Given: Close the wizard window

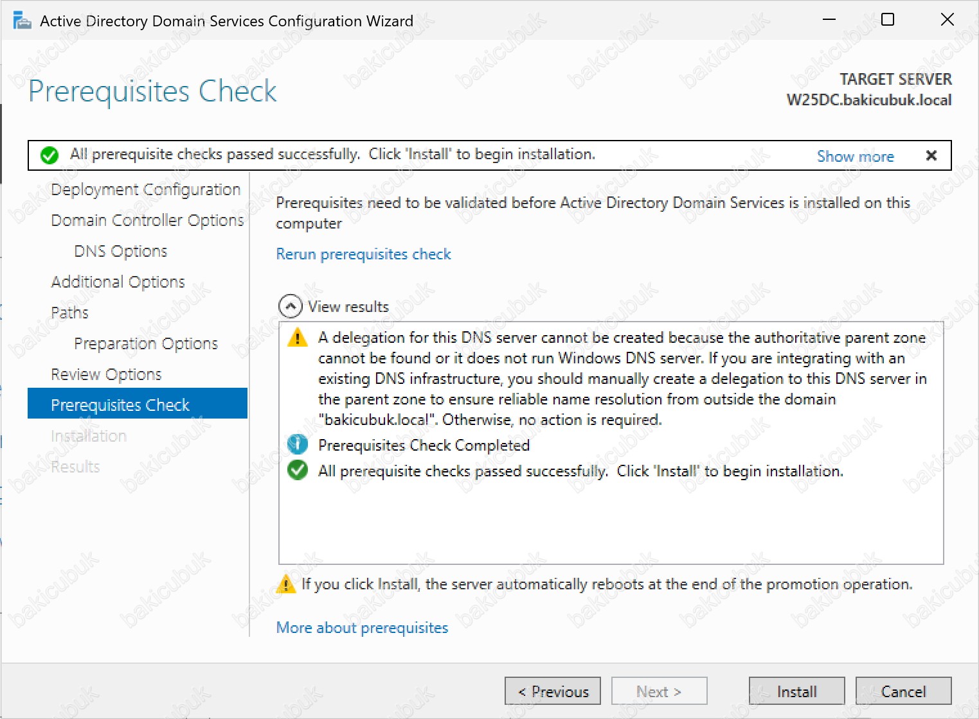Looking at the screenshot, I should pos(947,20).
